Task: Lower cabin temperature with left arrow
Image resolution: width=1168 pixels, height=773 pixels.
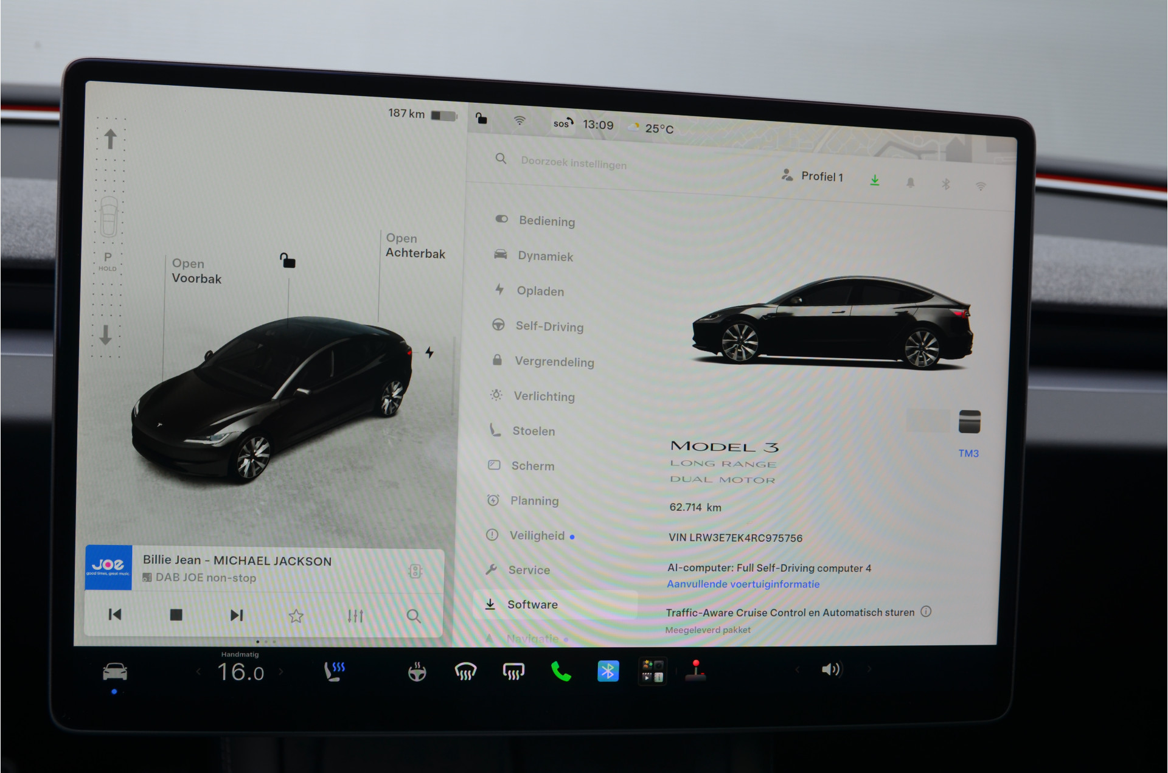Action: (x=198, y=672)
